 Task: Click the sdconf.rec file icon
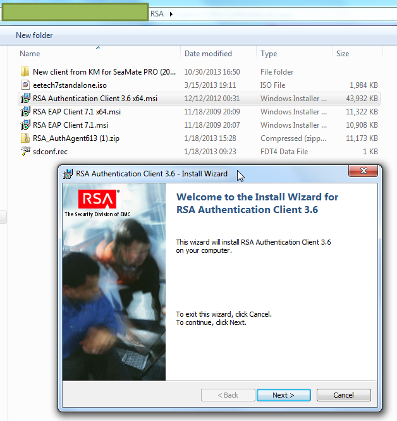pos(25,151)
